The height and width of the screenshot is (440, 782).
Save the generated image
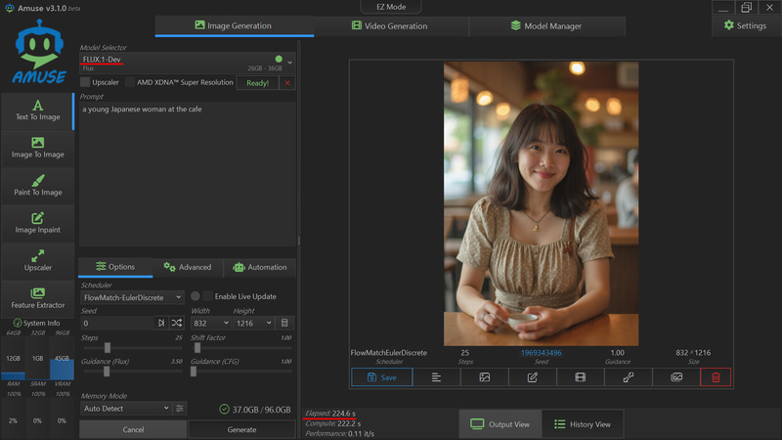pyautogui.click(x=381, y=377)
